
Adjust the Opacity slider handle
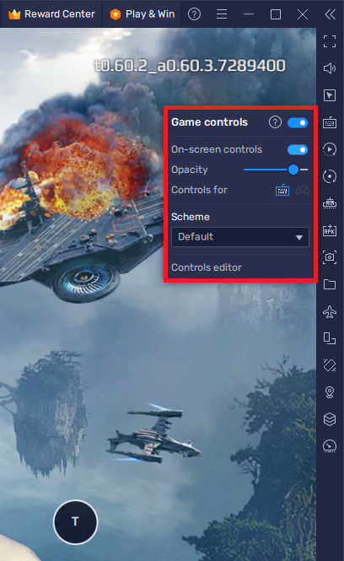click(x=293, y=170)
